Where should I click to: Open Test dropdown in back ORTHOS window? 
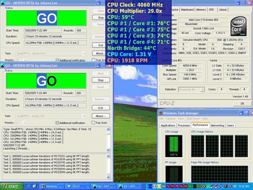click(84, 53)
